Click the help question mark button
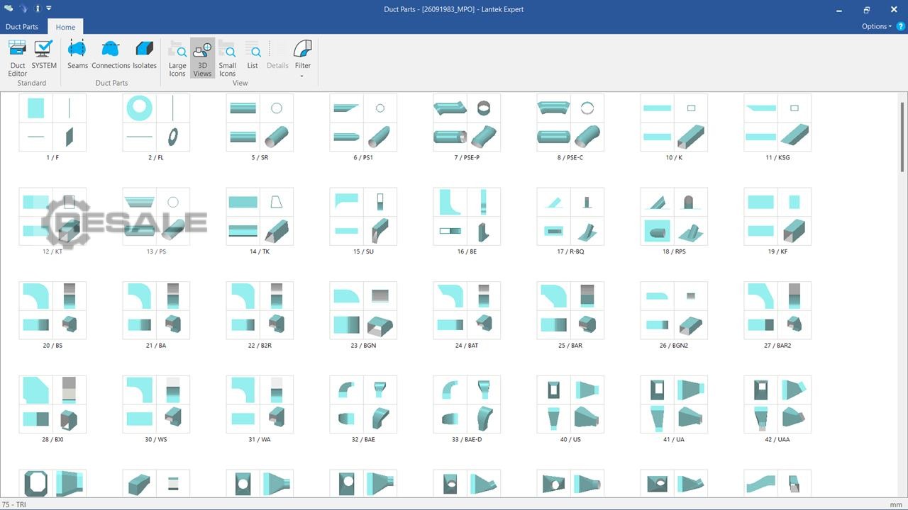The width and height of the screenshot is (908, 510). coord(901,26)
